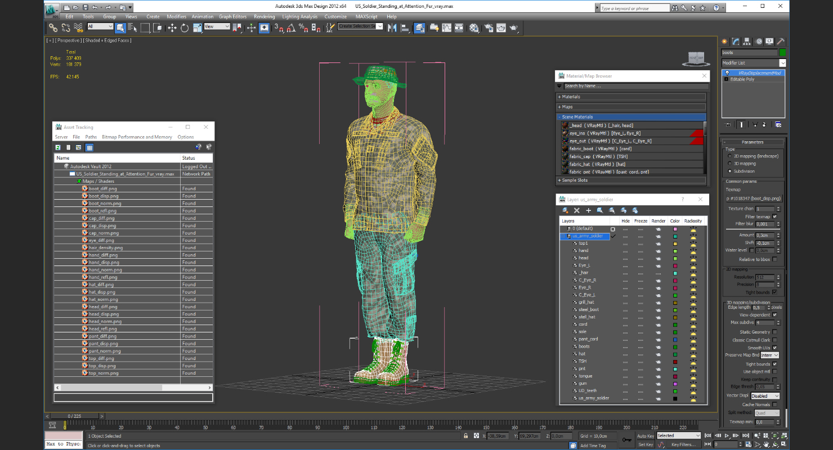Toggle the Angle Snap button

point(292,28)
